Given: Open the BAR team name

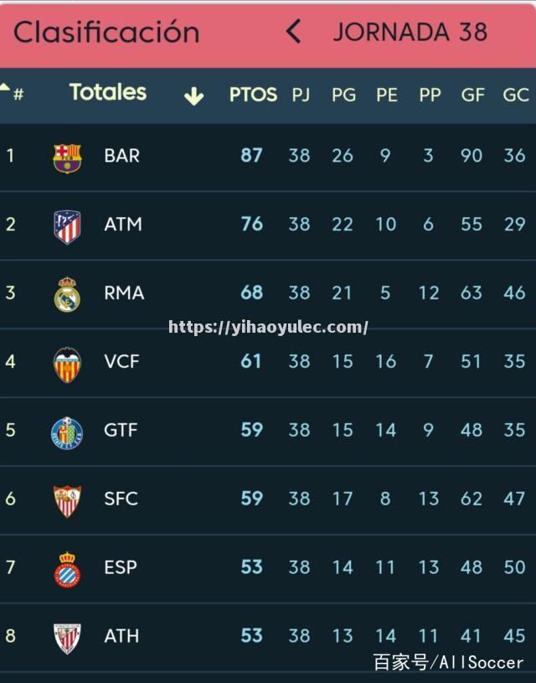Looking at the screenshot, I should click(x=121, y=156).
